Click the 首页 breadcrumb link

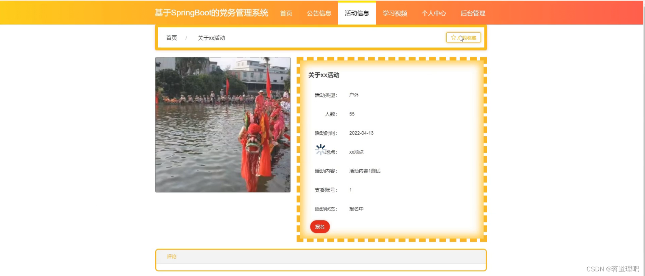(171, 38)
